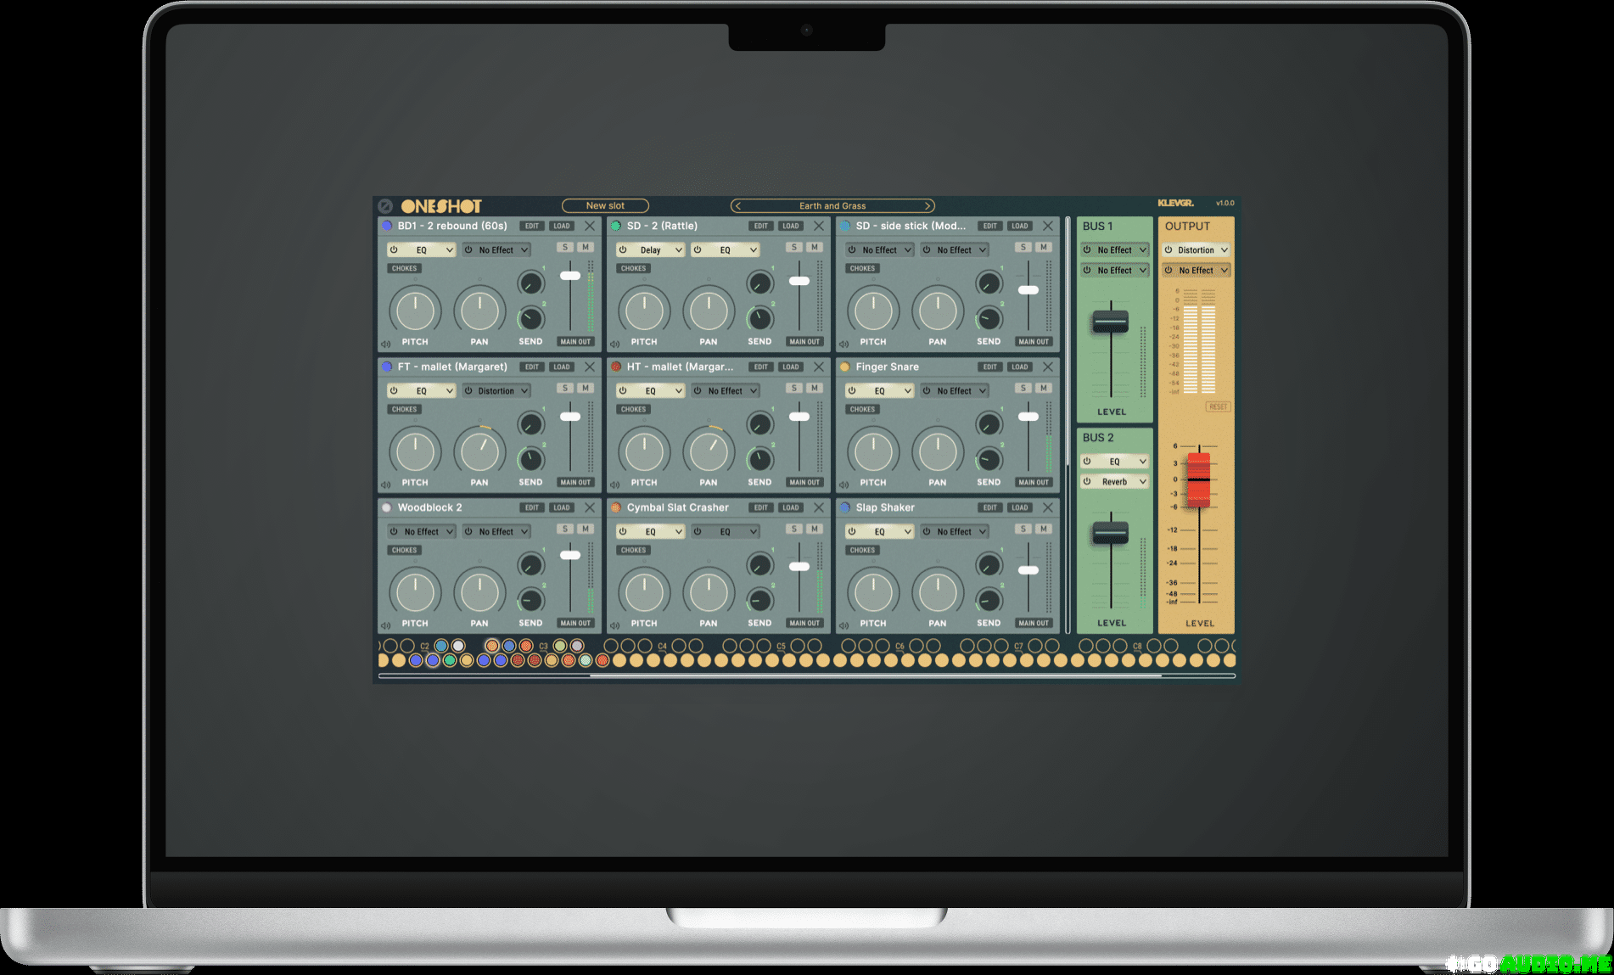
Task: Open the Earth and Grass preset selector
Action: point(832,206)
